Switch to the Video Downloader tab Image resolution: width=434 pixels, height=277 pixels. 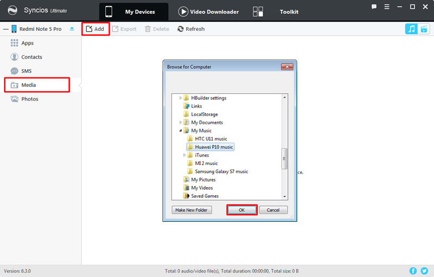click(208, 11)
